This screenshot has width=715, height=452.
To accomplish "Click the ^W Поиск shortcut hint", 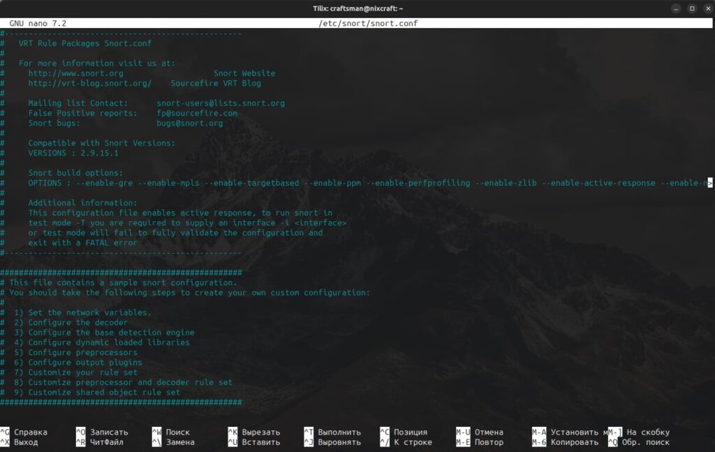I will click(171, 432).
